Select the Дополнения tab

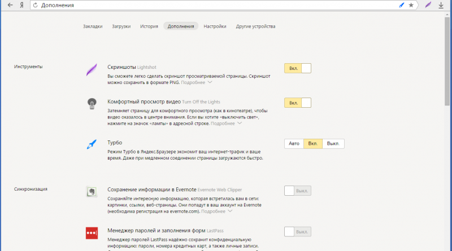tap(181, 26)
